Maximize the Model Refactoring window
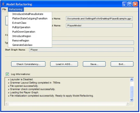 coord(130,4)
